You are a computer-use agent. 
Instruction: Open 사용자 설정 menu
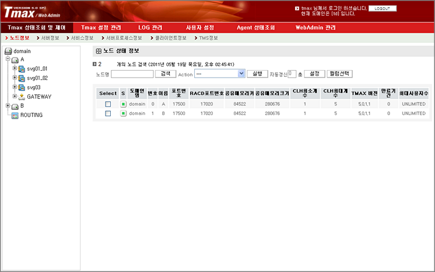(200, 28)
